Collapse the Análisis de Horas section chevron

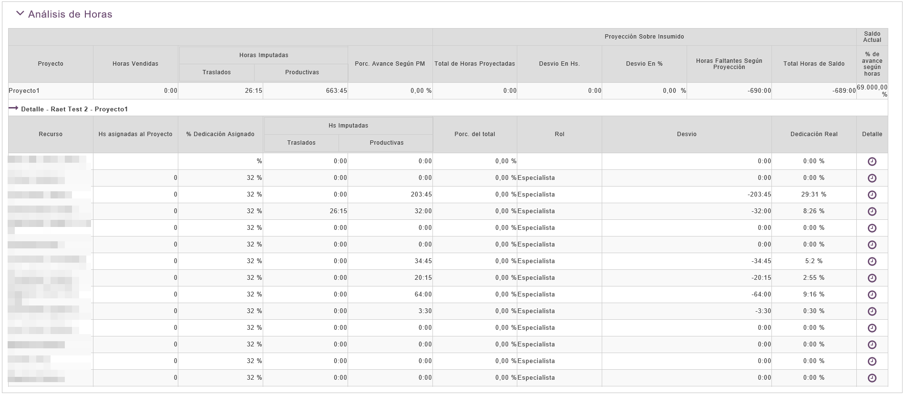[20, 14]
